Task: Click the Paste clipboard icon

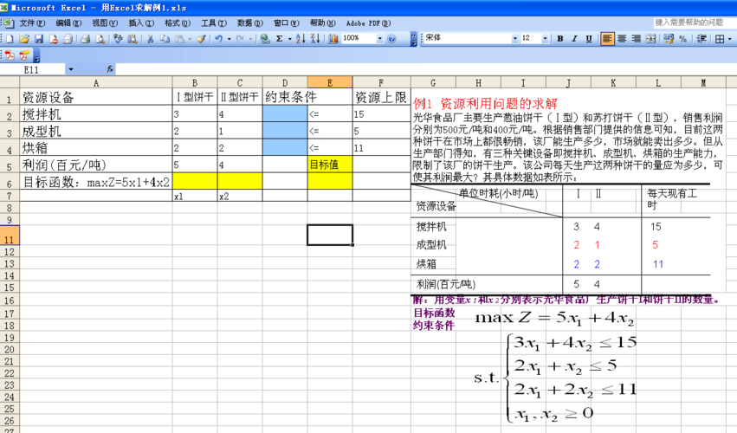Action: click(179, 39)
